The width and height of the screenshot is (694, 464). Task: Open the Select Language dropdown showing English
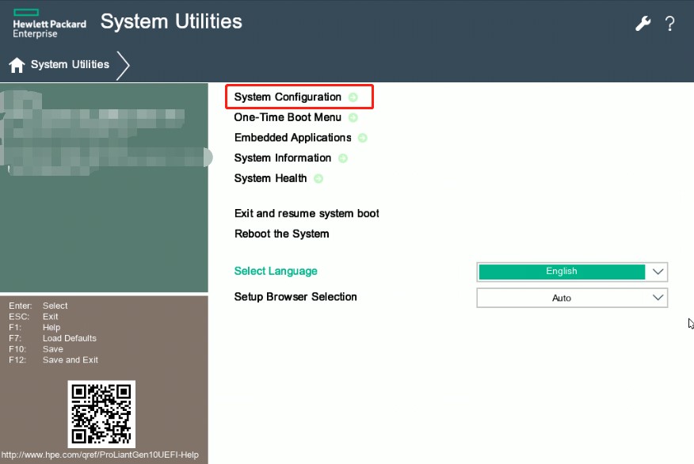pos(572,272)
